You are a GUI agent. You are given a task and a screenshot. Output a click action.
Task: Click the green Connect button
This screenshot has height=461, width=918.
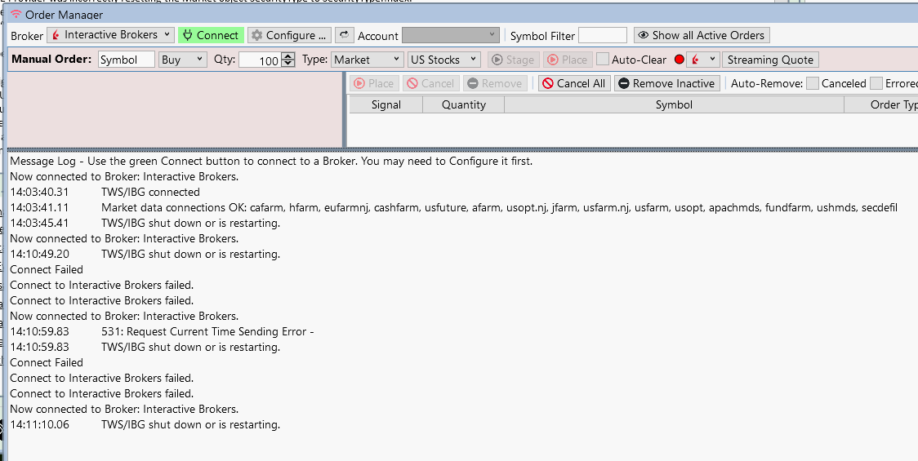point(211,35)
